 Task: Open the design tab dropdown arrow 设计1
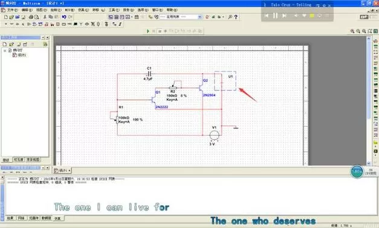pyautogui.click(x=70, y=171)
